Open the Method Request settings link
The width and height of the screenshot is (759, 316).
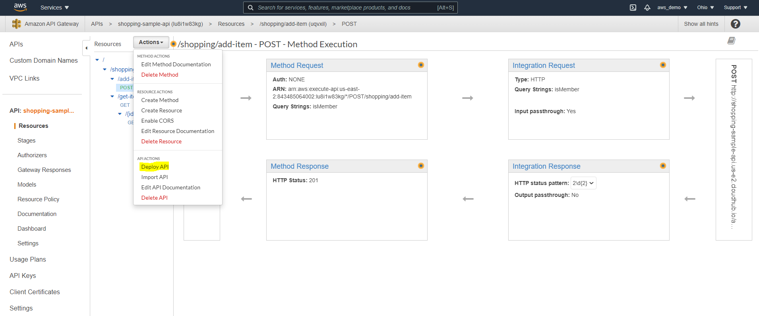pyautogui.click(x=297, y=66)
